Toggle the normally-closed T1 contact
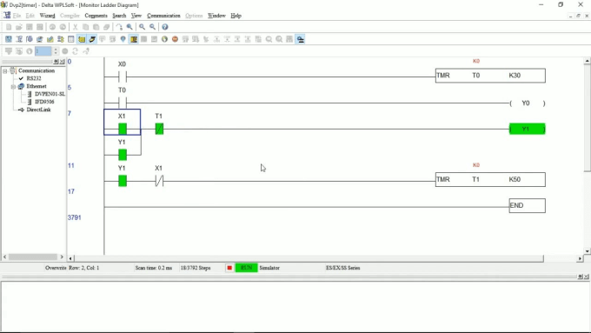The height and width of the screenshot is (333, 591). 159,129
